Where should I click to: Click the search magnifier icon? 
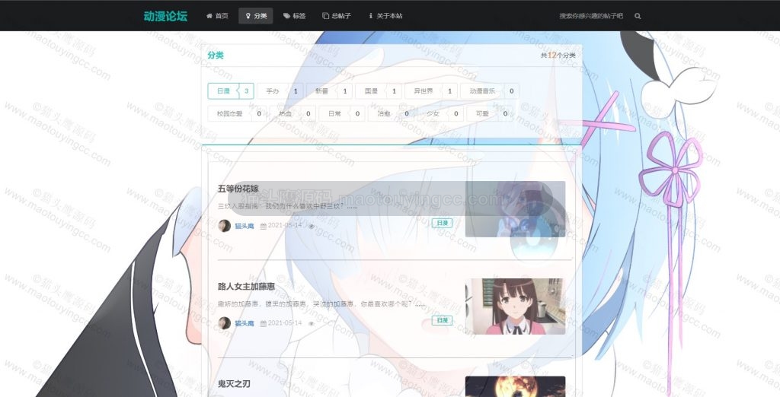(x=638, y=16)
